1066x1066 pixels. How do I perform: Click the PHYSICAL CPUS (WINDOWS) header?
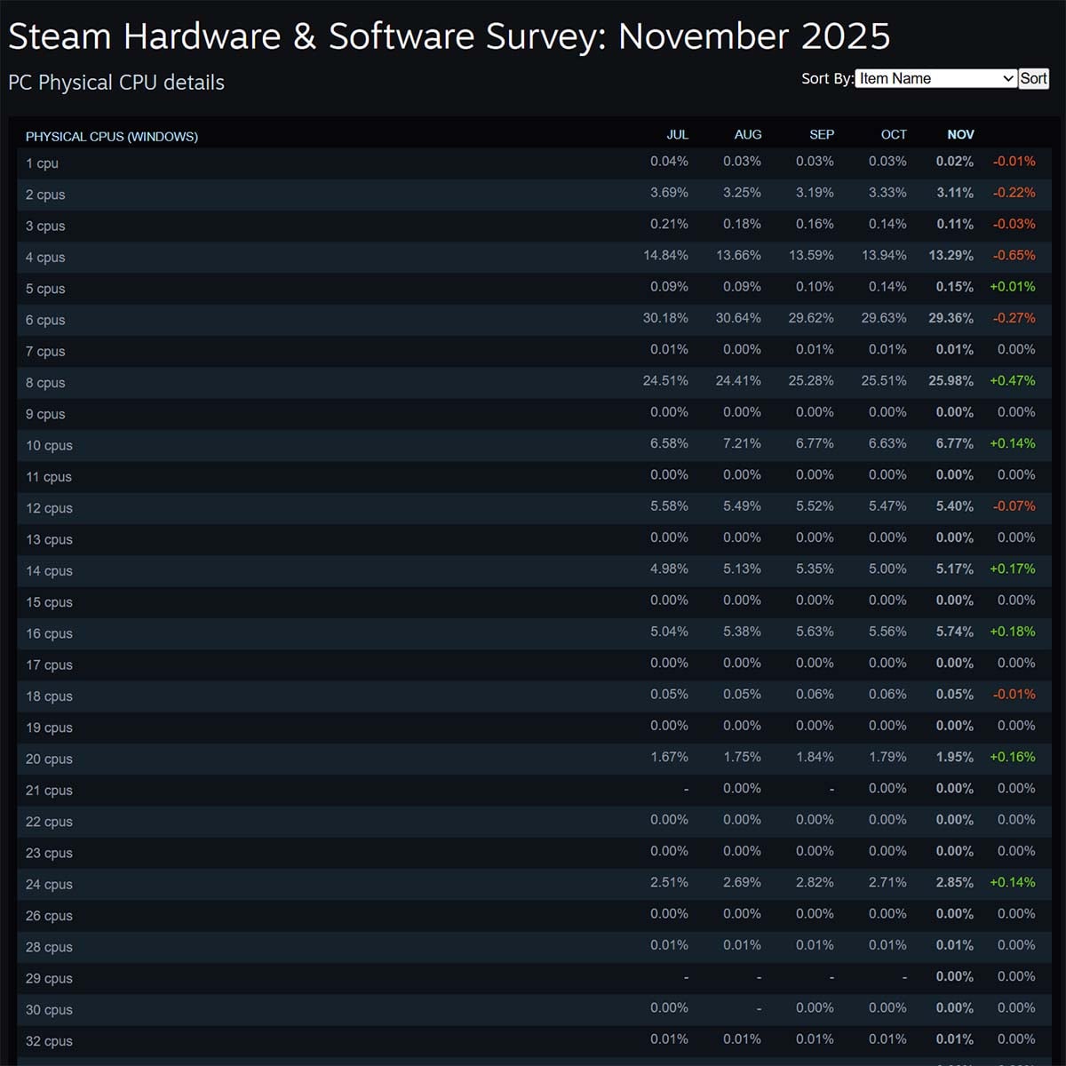coord(112,136)
